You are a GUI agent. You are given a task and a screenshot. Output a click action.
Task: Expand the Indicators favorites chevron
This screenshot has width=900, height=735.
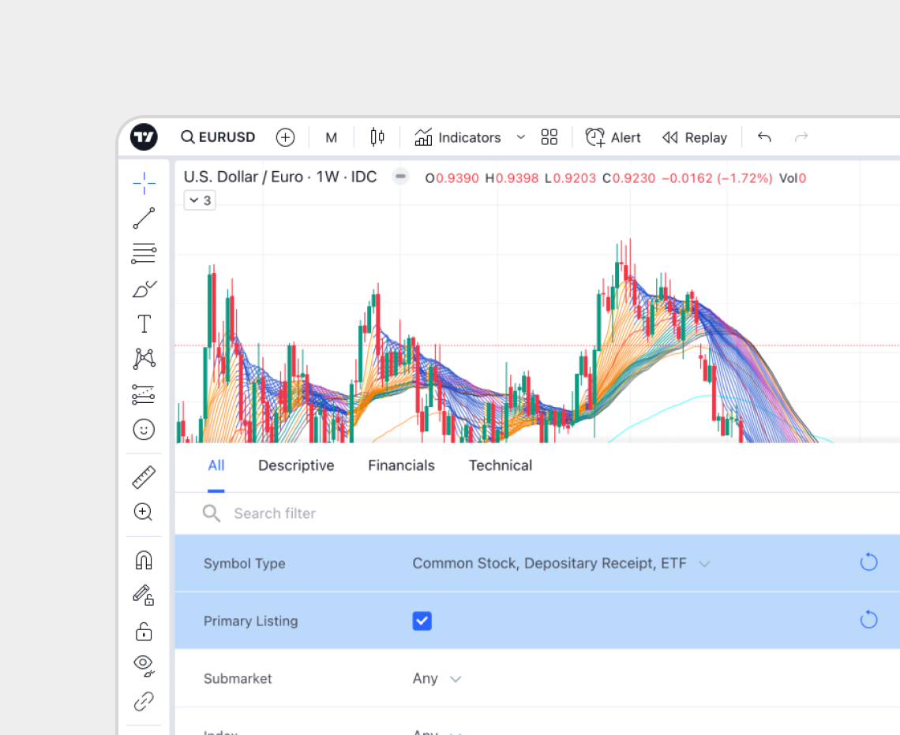[521, 137]
